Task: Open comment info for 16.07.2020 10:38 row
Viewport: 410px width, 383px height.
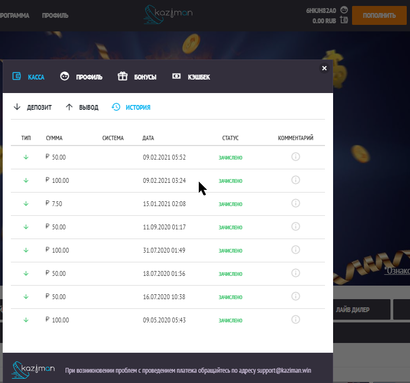Action: (296, 296)
